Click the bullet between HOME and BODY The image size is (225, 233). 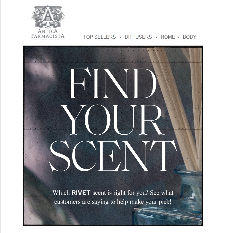pos(178,37)
